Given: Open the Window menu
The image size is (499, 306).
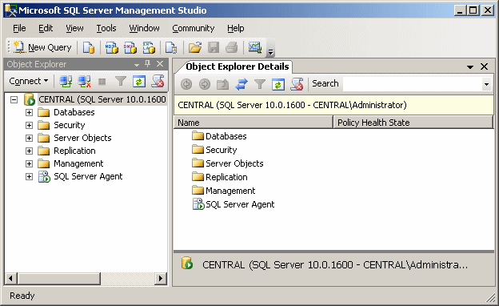Looking at the screenshot, I should point(144,28).
